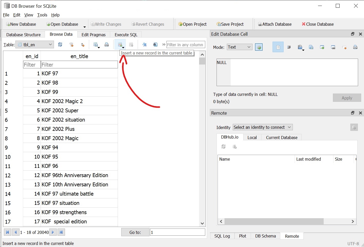The width and height of the screenshot is (364, 247).
Task: Clear all column filters
Action: [x=71, y=44]
